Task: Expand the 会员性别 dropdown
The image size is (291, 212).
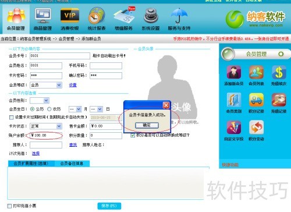Action: click(x=46, y=100)
